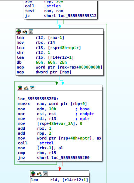
Task: Click the 'nop dword ptr [rax]' line
Action: tap(44, 72)
